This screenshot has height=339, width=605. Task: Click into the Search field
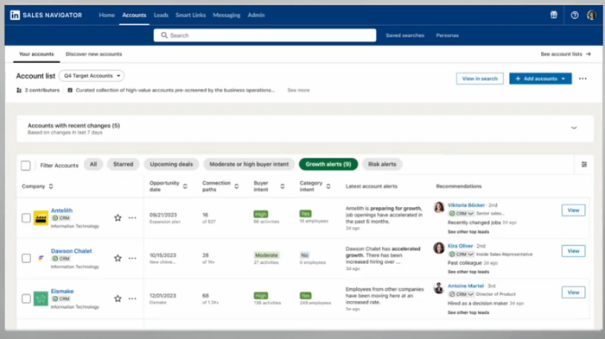[264, 35]
